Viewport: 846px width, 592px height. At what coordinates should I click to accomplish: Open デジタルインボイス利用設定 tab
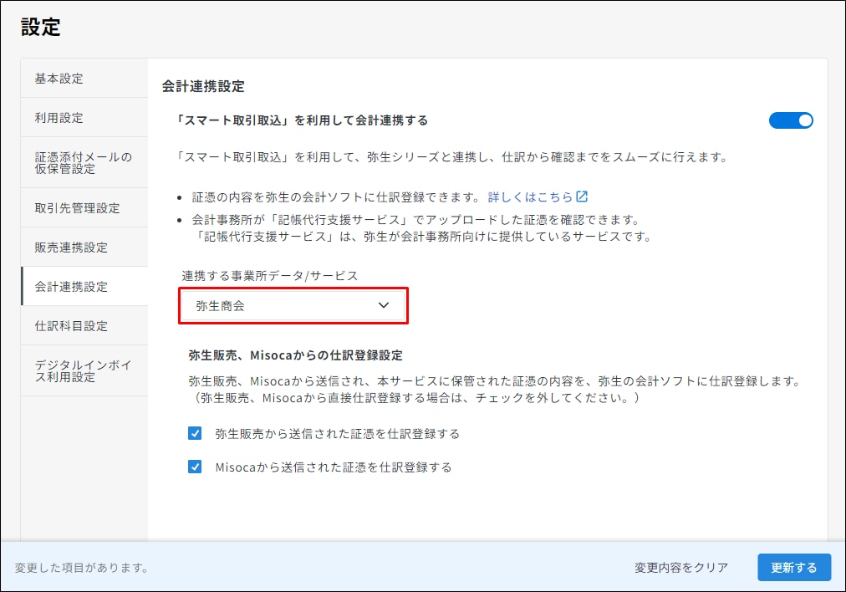pos(84,370)
